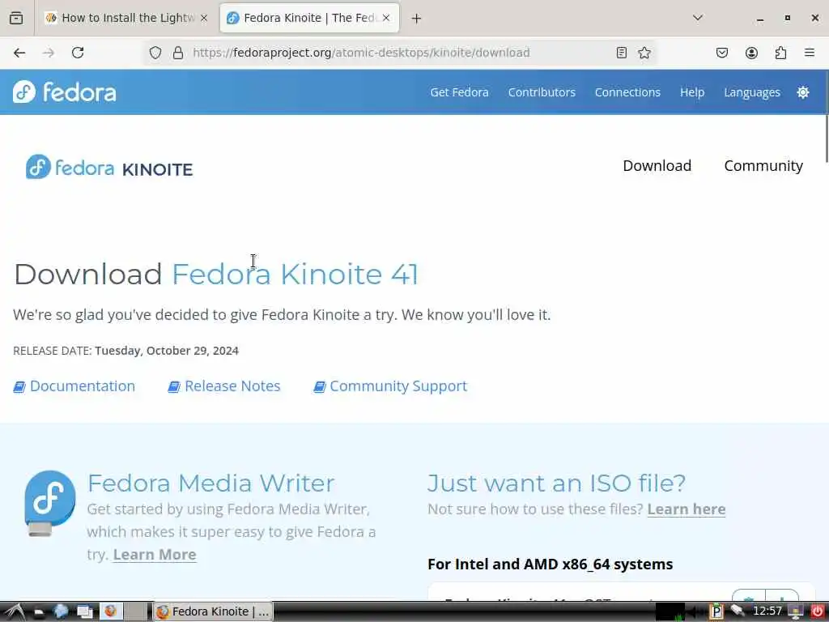Go back to the previous page

pyautogui.click(x=19, y=53)
